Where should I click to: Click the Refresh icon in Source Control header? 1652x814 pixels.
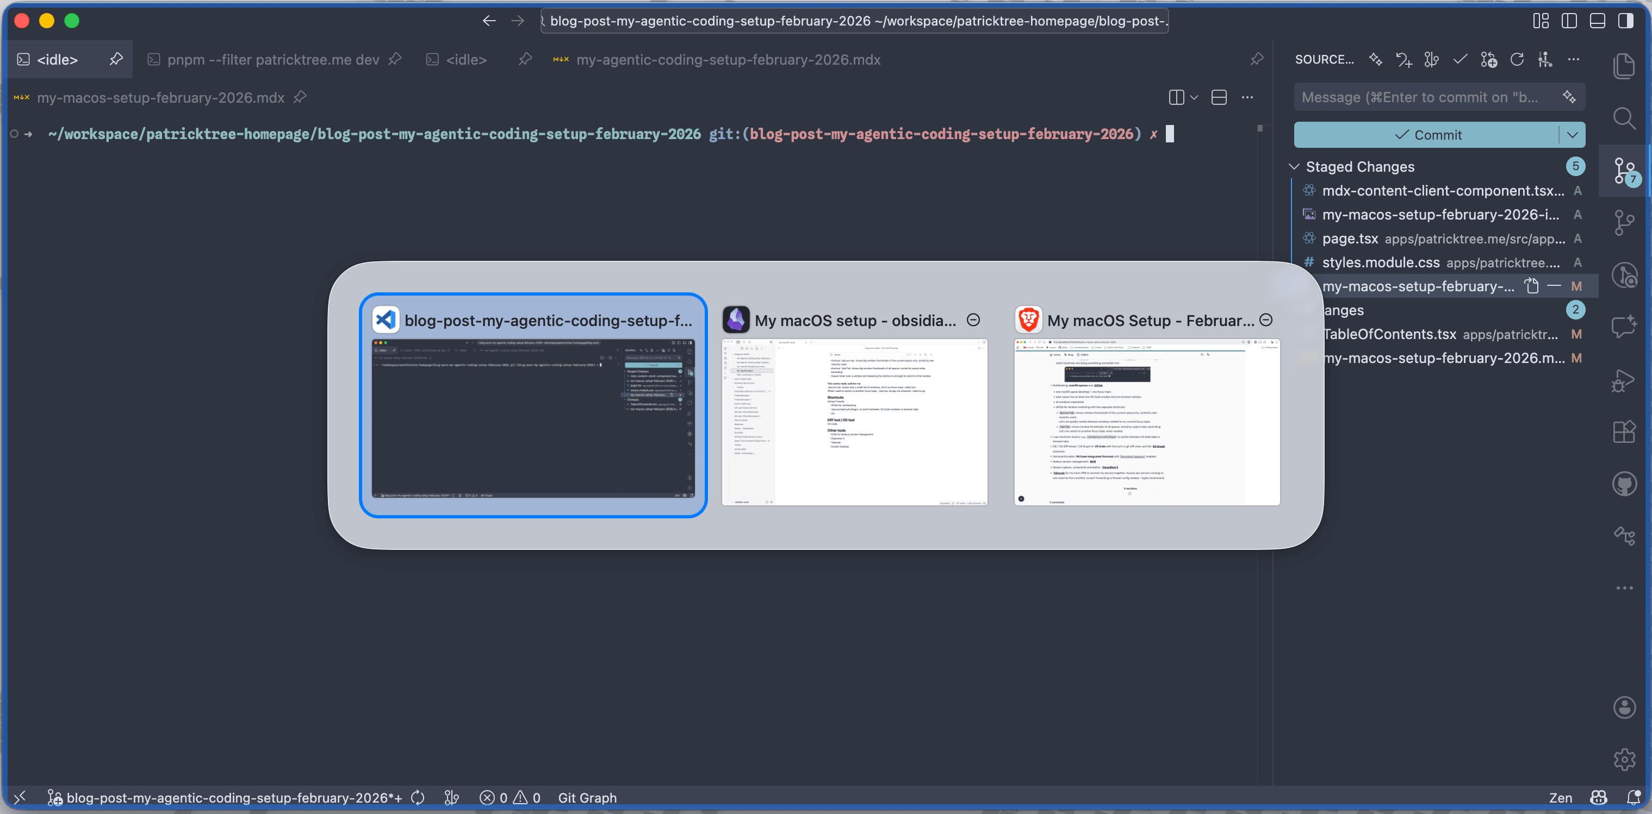pos(1517,60)
